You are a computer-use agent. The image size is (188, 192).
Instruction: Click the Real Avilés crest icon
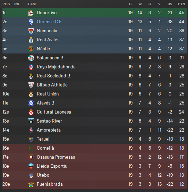[x=31, y=40]
